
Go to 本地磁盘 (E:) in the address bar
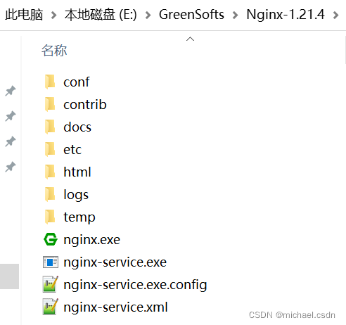click(x=101, y=15)
